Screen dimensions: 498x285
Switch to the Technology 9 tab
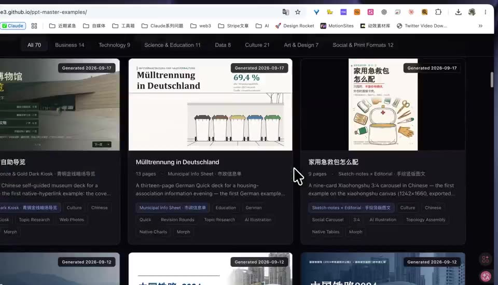[x=114, y=45]
